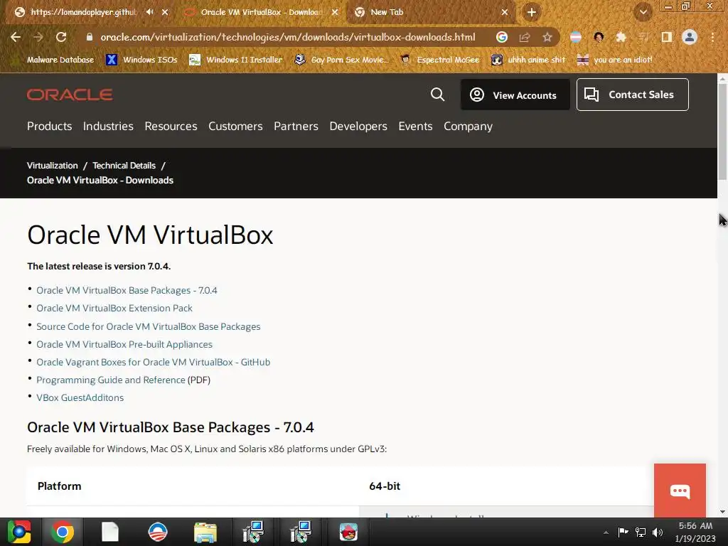Toggle the Chrome side panel icon

click(667, 37)
